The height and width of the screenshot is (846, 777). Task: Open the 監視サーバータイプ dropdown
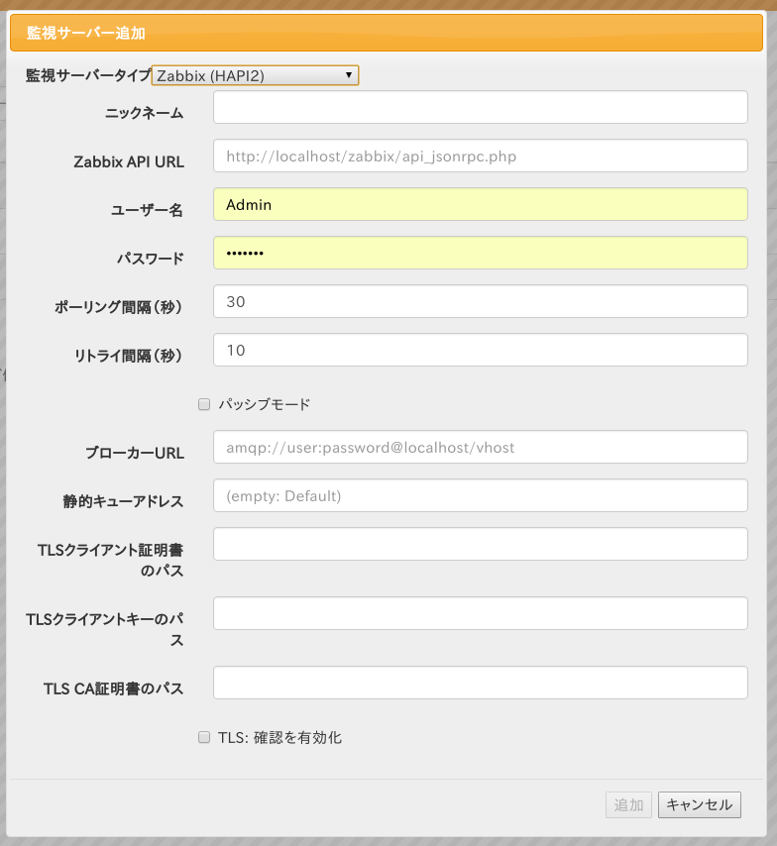pos(255,75)
